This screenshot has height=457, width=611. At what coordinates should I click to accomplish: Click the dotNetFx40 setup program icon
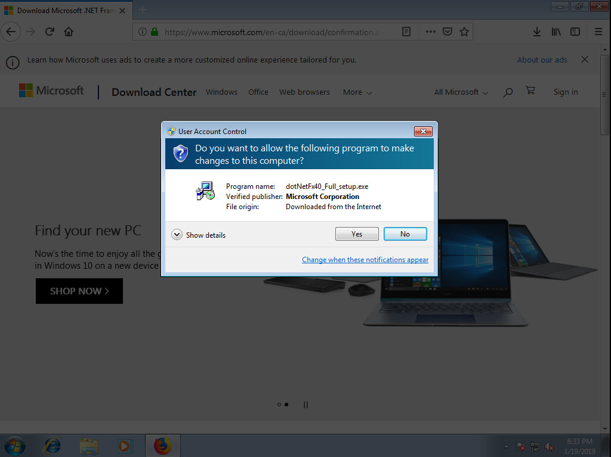point(205,191)
